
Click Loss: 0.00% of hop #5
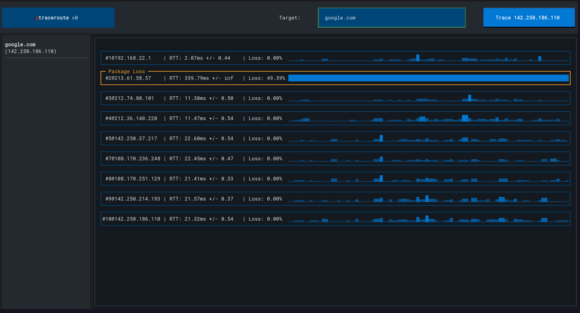(x=265, y=138)
